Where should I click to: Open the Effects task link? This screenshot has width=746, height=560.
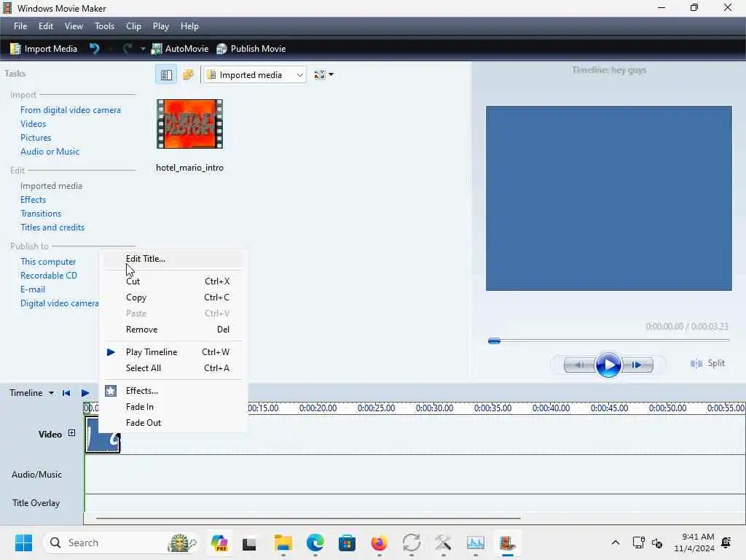[x=34, y=200]
